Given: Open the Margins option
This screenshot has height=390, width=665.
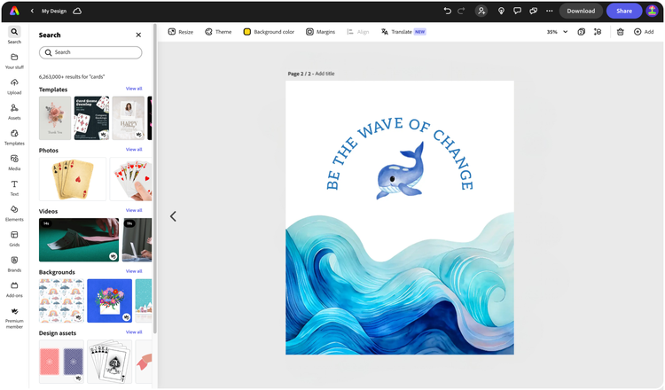Looking at the screenshot, I should tap(320, 32).
